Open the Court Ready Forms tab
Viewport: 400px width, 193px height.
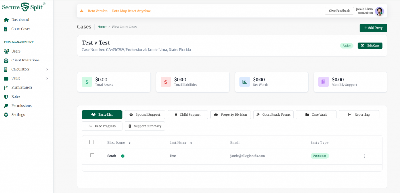pos(273,114)
